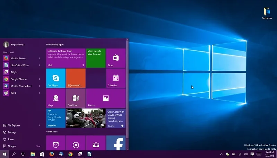Open Store icon on taskbar

click(42, 154)
